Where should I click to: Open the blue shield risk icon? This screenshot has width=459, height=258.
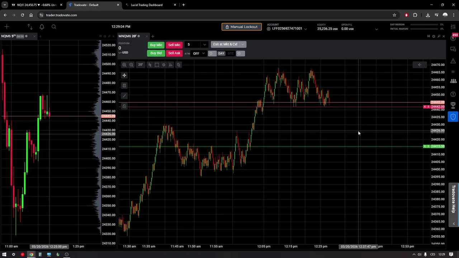point(453,117)
